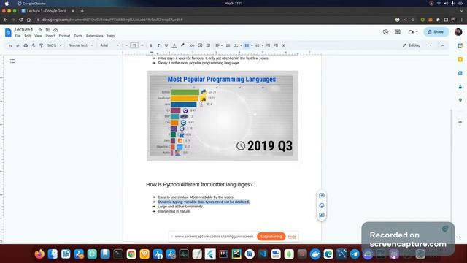Run spelling and grammar check
Screen dimensions: 467x263
point(34,45)
